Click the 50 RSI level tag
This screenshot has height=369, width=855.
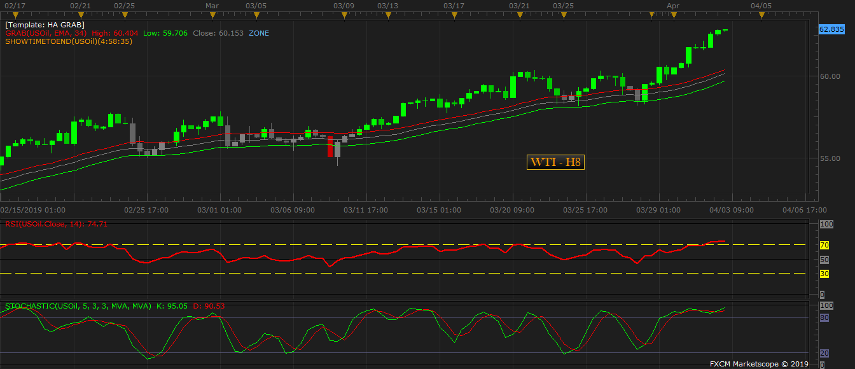pos(824,260)
